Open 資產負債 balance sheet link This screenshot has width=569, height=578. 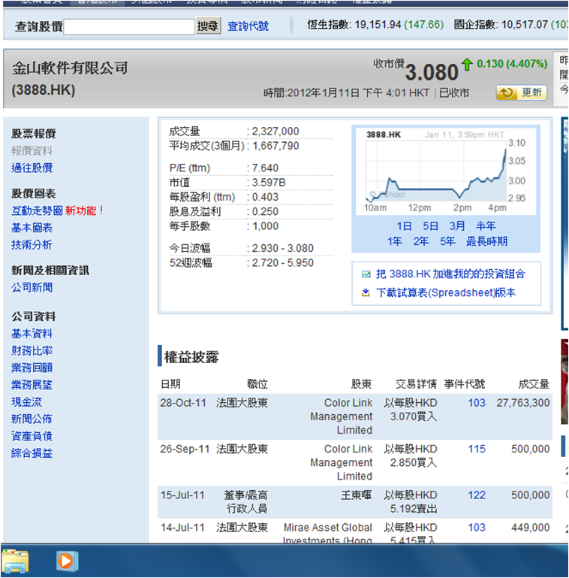tap(32, 436)
